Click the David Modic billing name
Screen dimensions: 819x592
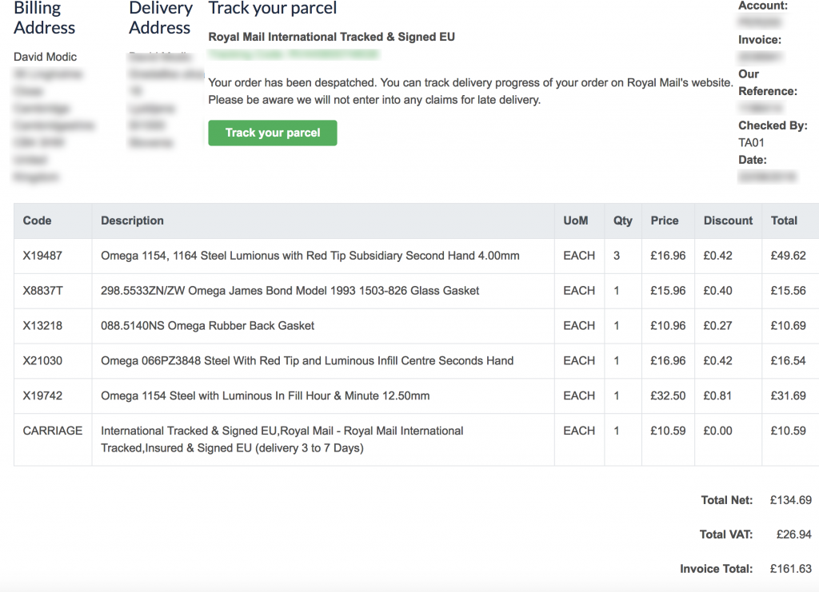(45, 57)
